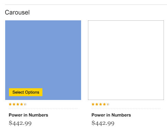The height and width of the screenshot is (131, 167).
Task: Click the half-filled fifth star under white product
Action: (108, 104)
